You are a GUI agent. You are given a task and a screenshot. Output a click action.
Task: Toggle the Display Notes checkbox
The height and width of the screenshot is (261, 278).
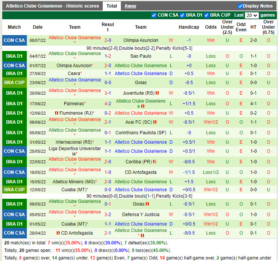coord(240,6)
